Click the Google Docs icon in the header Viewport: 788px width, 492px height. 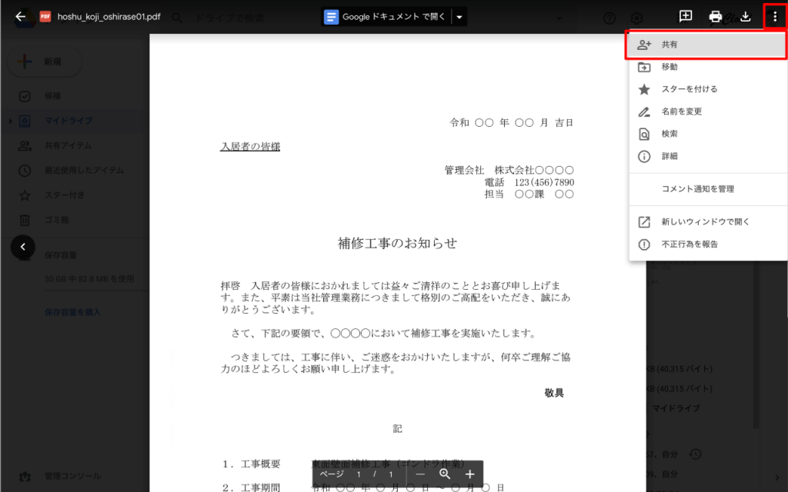pyautogui.click(x=331, y=17)
